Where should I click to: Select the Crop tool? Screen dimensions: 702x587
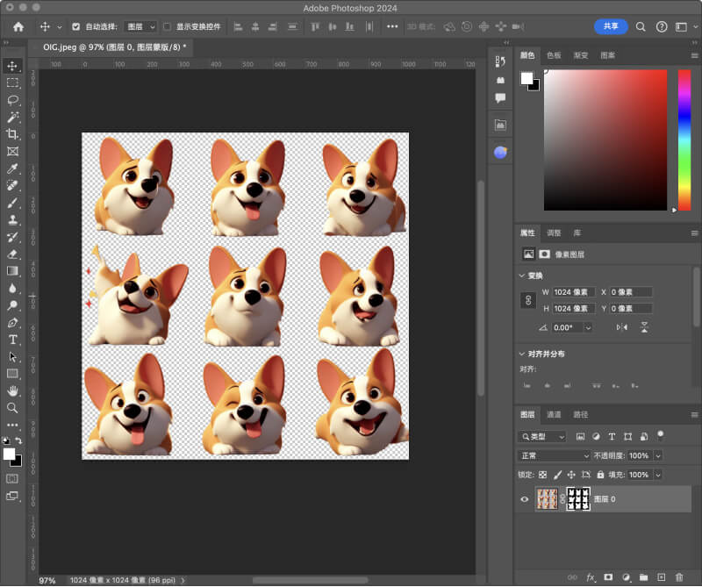[12, 133]
